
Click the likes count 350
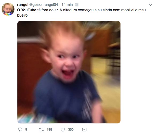(71, 130)
